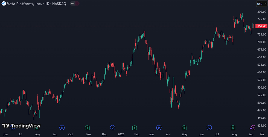Image resolution: width=268 pixels, height=137 pixels.
Task: Click the 575.00 price scale label
Action: pos(262,80)
